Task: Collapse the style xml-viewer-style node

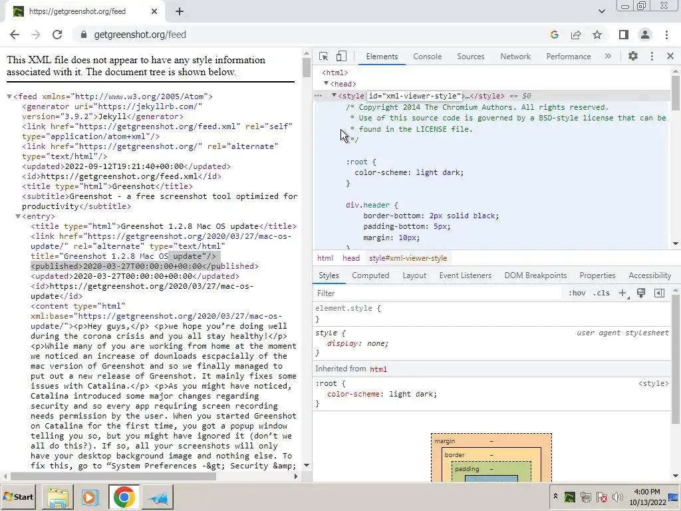Action: pos(334,96)
